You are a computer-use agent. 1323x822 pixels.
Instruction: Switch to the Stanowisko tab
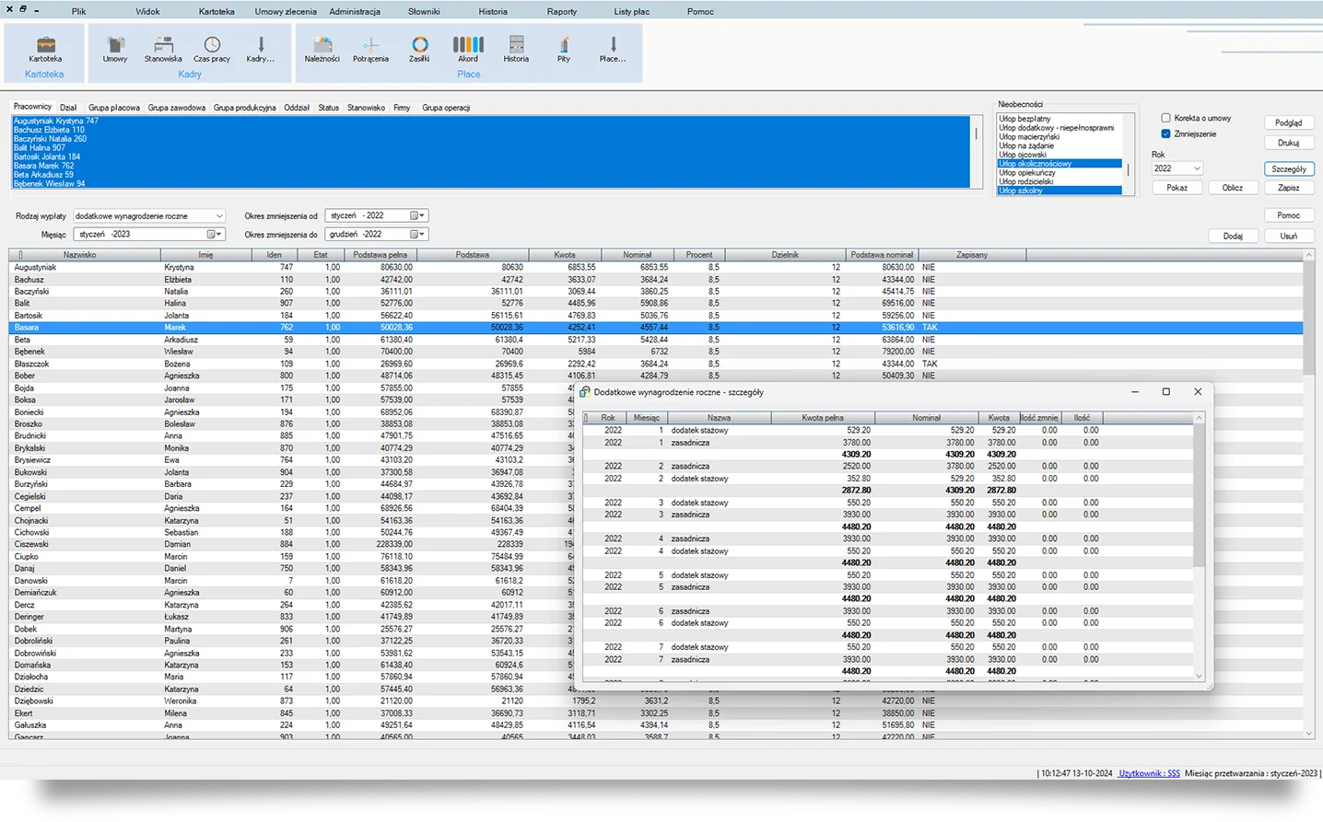click(366, 108)
